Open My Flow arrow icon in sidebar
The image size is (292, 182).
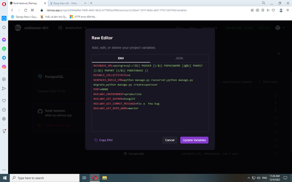(4, 89)
